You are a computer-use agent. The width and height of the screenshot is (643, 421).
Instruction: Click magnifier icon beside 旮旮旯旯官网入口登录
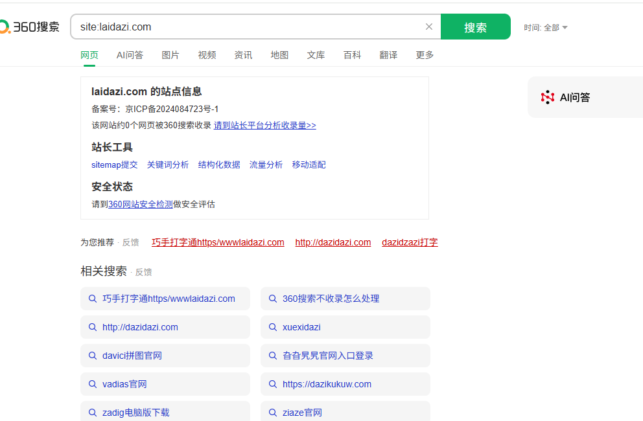pyautogui.click(x=273, y=356)
